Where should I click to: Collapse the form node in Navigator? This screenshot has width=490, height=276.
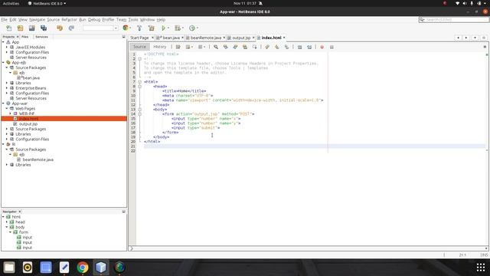(x=10, y=232)
